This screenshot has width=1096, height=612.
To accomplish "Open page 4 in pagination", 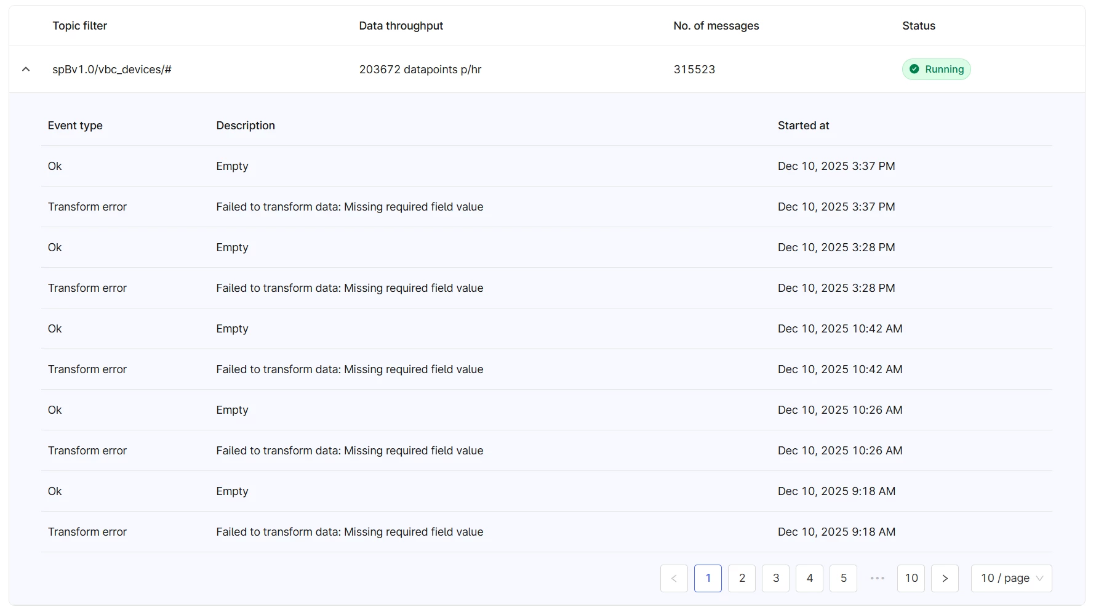I will (810, 578).
